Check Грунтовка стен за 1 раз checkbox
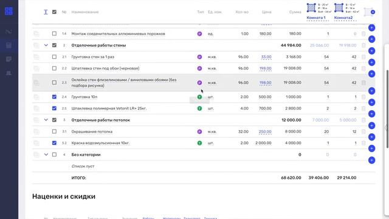Screen dimensions: 389x219 tap(54, 57)
